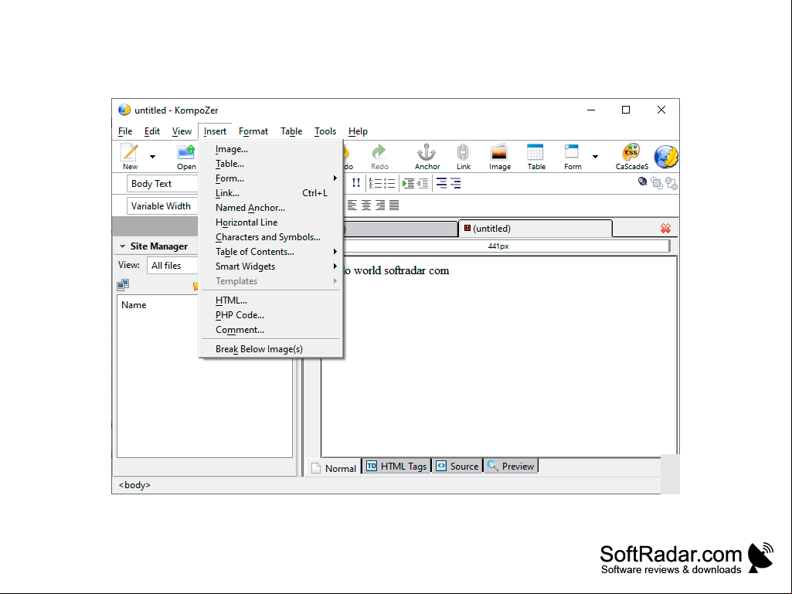This screenshot has width=792, height=594.
Task: Close the open Insert menu
Action: (x=215, y=131)
